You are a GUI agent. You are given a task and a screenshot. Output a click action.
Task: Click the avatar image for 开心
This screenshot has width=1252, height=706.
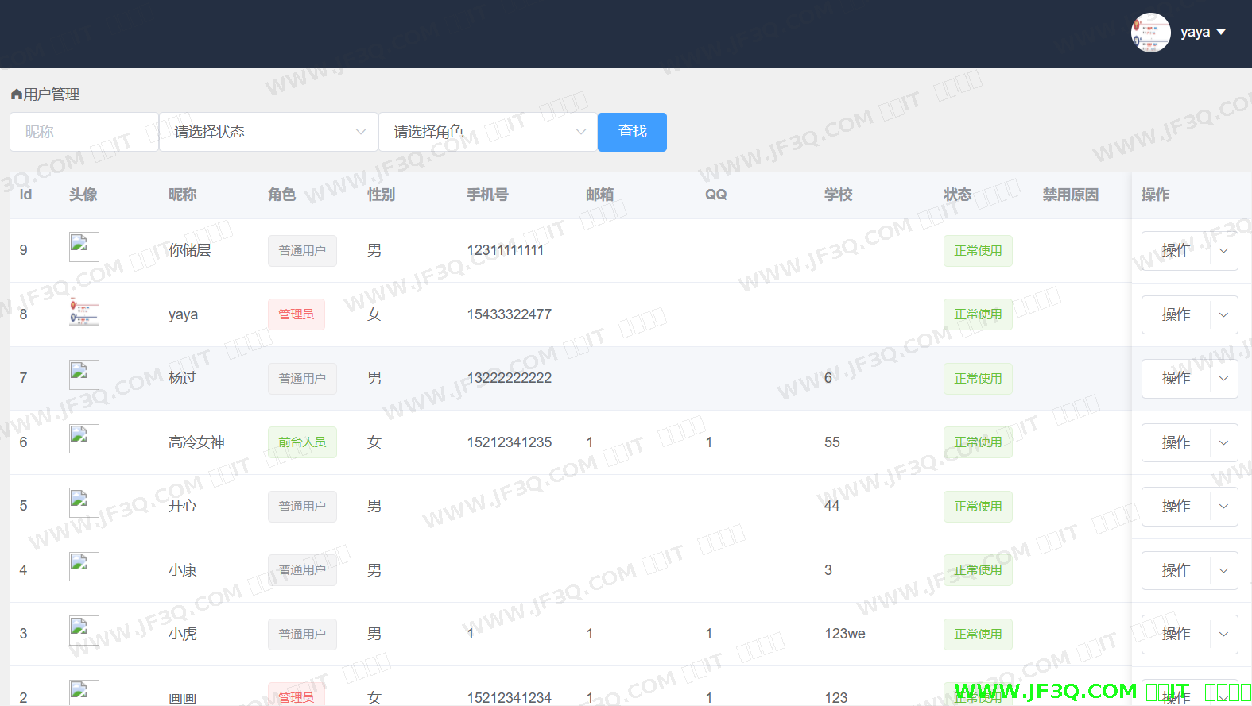pos(83,503)
